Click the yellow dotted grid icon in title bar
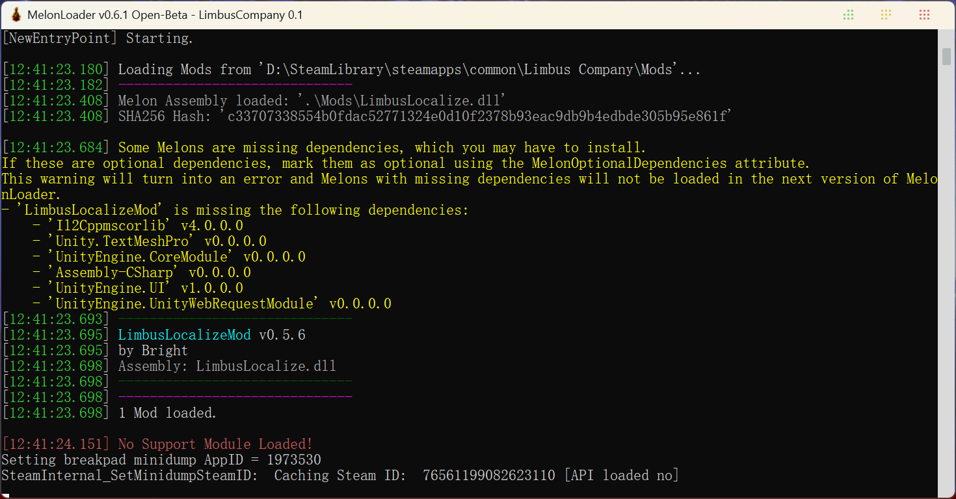Viewport: 956px width, 499px height. click(x=885, y=14)
